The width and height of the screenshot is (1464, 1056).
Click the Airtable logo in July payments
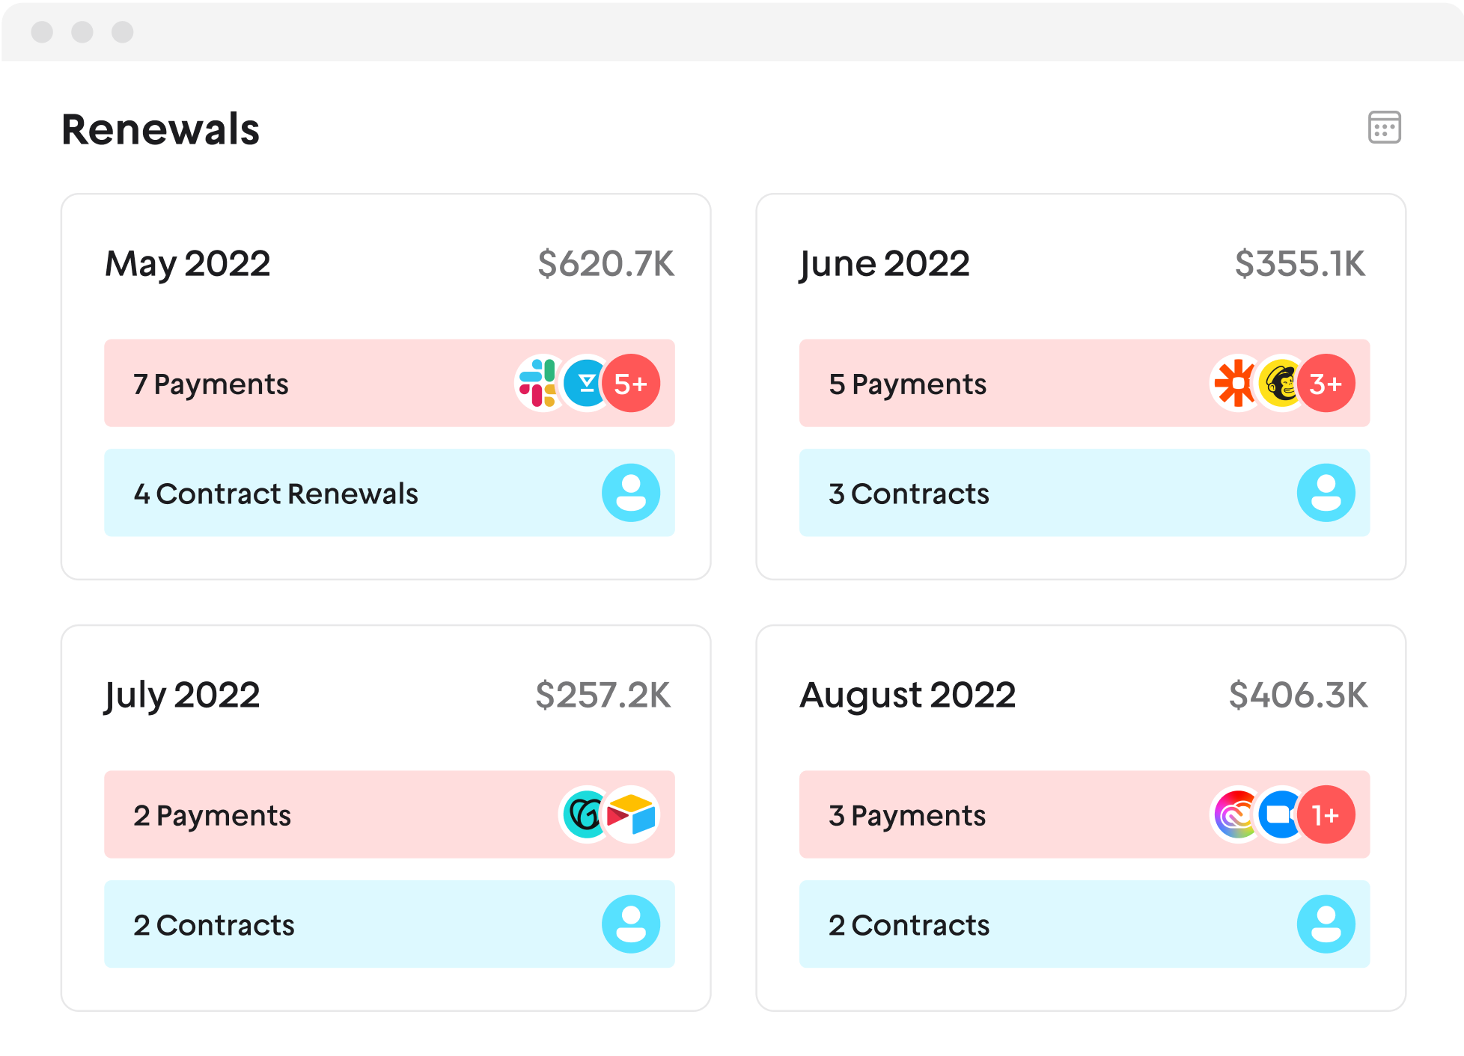[632, 814]
